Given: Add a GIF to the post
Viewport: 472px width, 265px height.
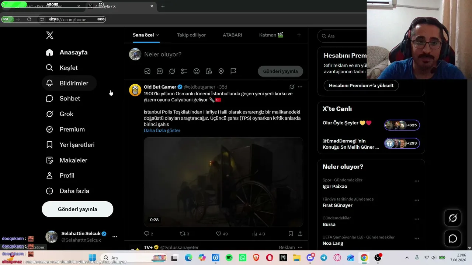Looking at the screenshot, I should 160,71.
